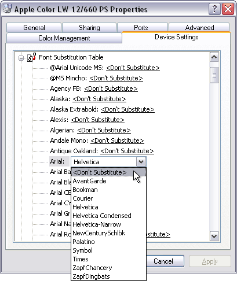Screen dimensions: 237x281
Task: Select the Antique Oakland font label
Action: point(74,151)
